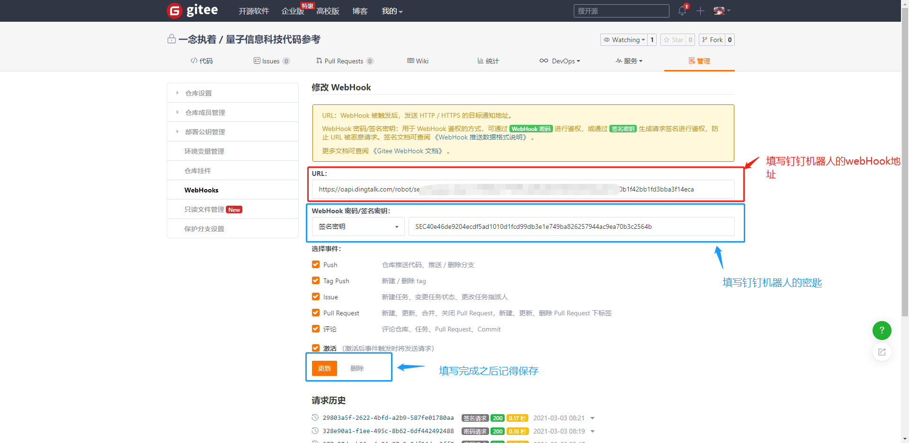Open 一念执着 user profile link
The width and height of the screenshot is (909, 443).
[x=197, y=39]
